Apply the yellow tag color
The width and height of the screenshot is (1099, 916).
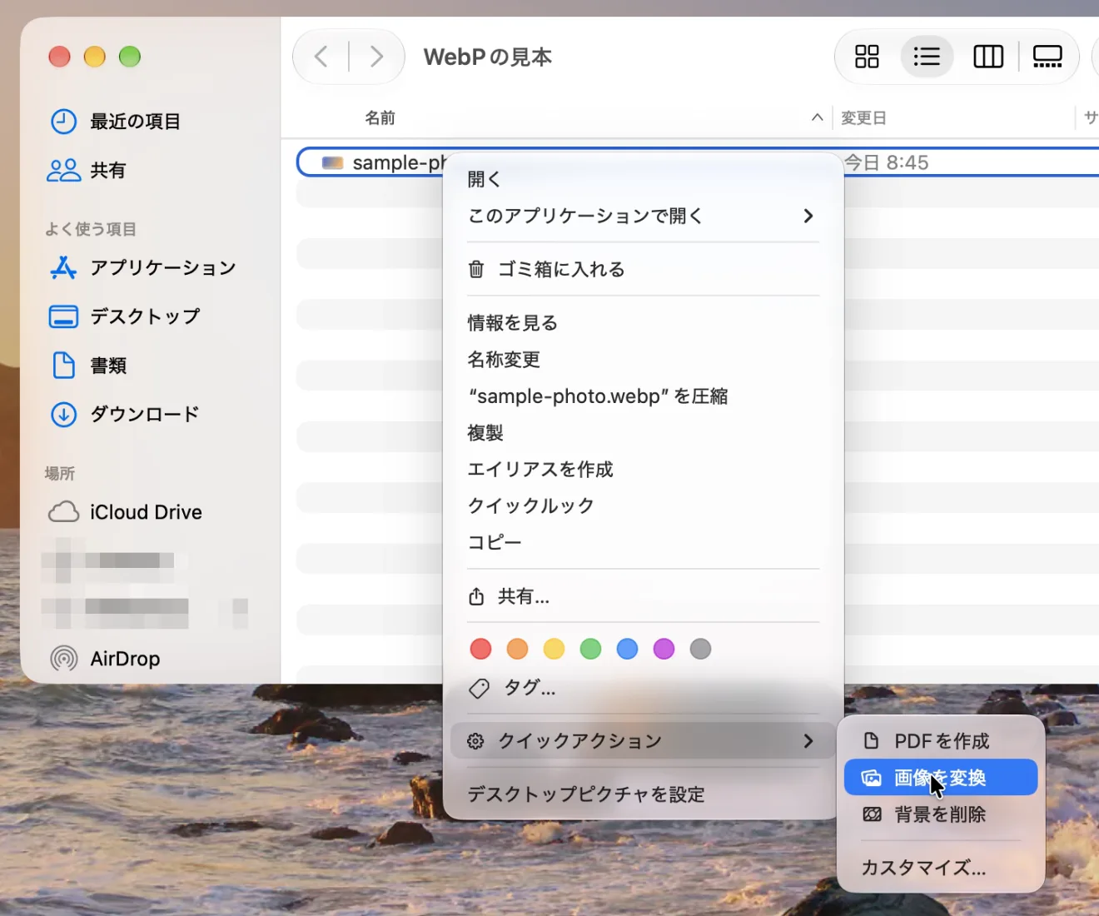tap(554, 649)
